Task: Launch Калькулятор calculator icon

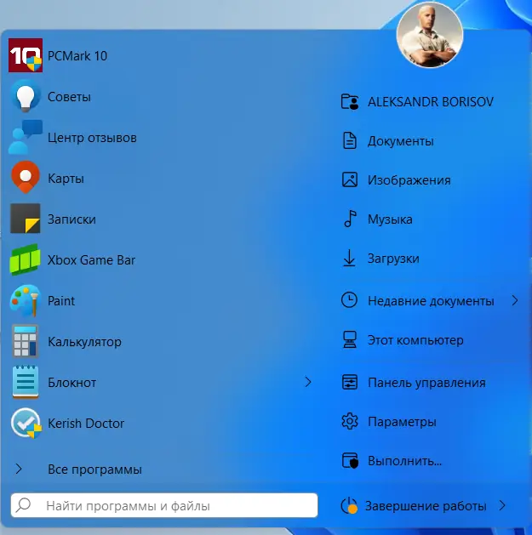Action: (x=26, y=341)
